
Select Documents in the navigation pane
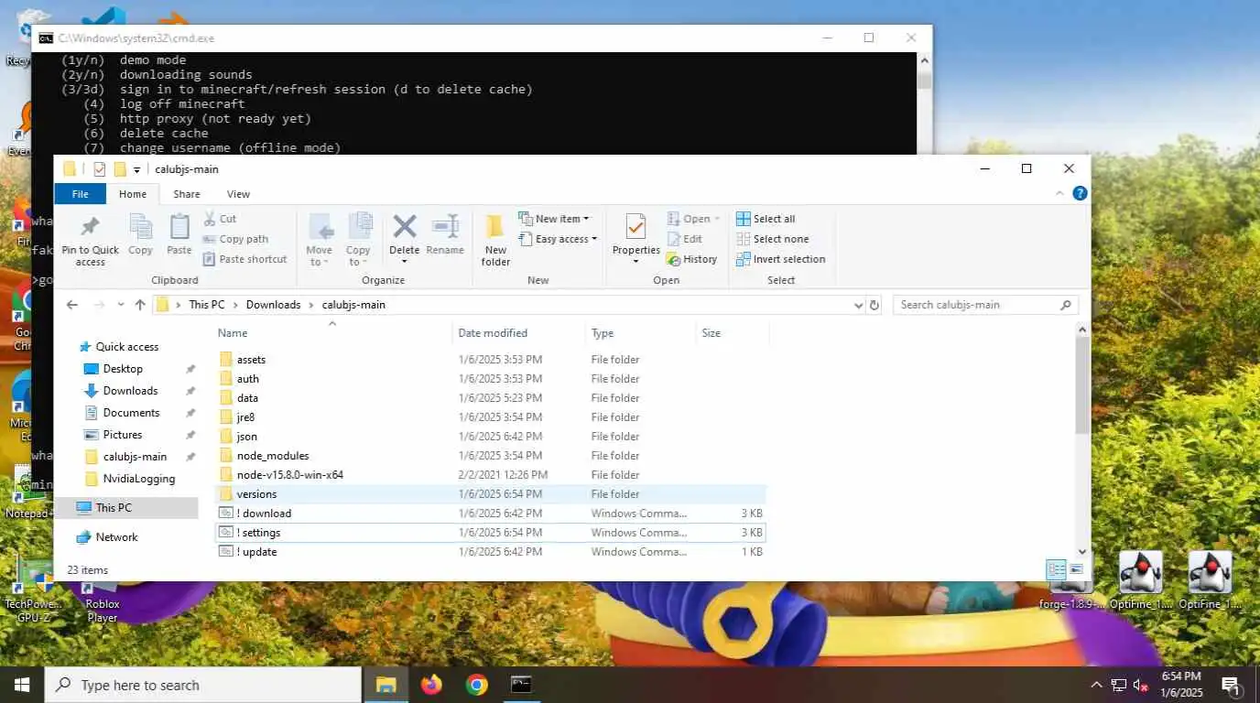[x=131, y=413]
